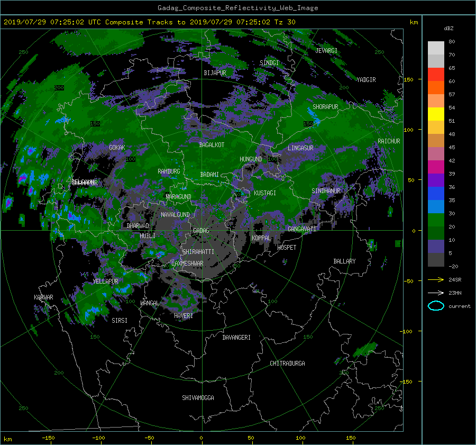Click the BALLARY city label

[x=344, y=261]
